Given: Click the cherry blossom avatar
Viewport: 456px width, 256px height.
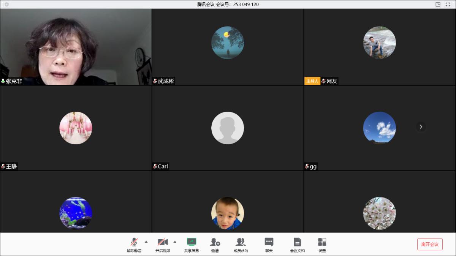Looking at the screenshot, I should (x=379, y=213).
